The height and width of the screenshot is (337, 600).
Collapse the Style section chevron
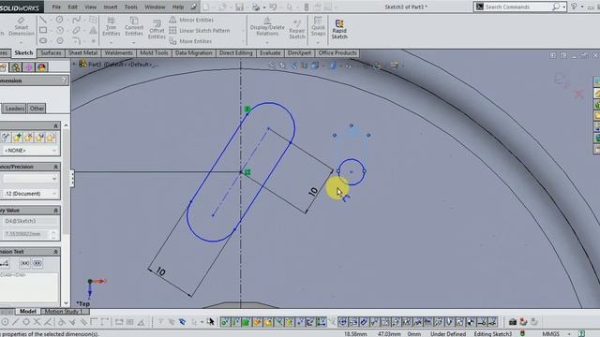pos(56,125)
